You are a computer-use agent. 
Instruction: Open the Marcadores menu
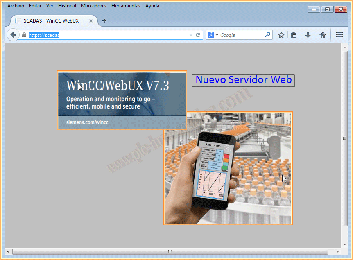[x=93, y=6]
